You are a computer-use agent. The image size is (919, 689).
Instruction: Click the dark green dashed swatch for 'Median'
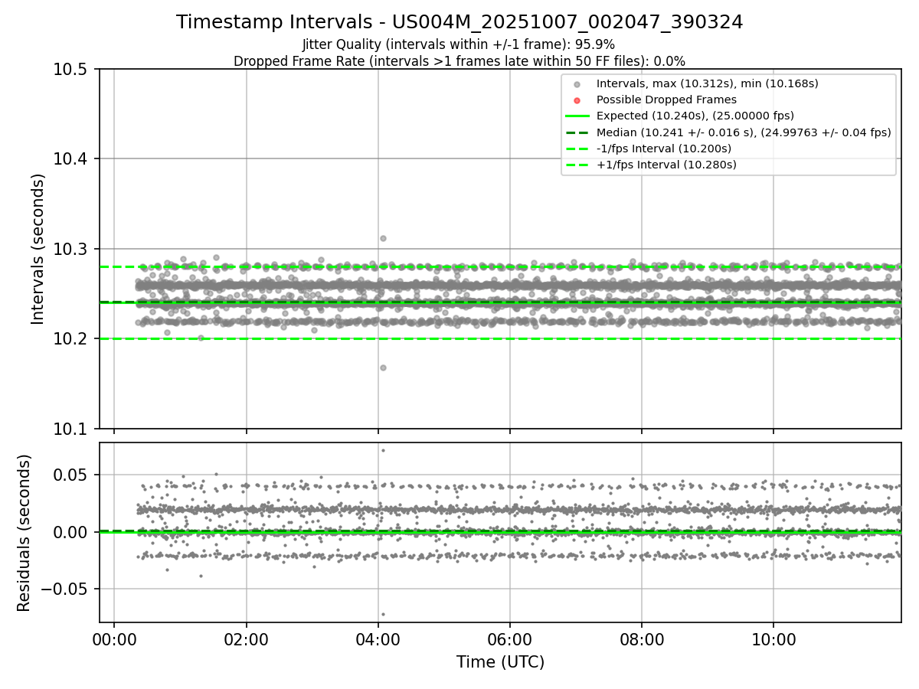[577, 132]
